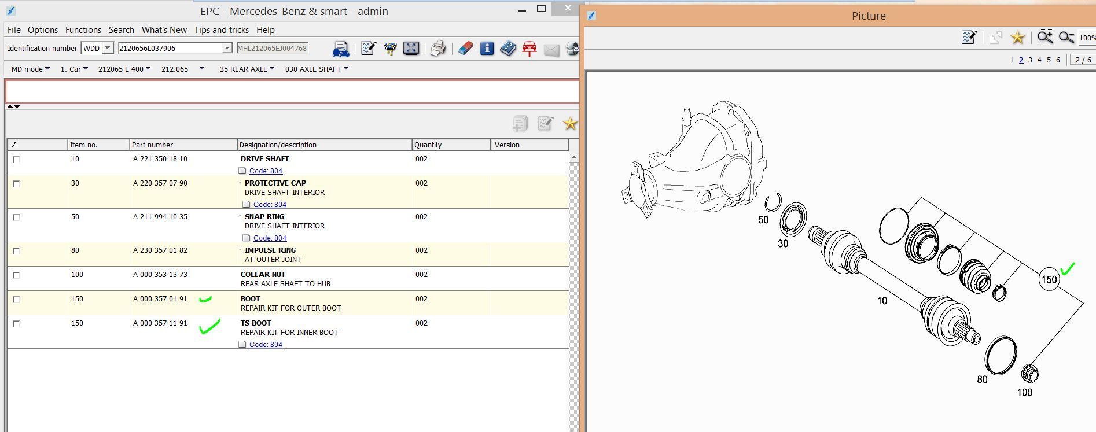Click the vehicle data card icon

[341, 49]
